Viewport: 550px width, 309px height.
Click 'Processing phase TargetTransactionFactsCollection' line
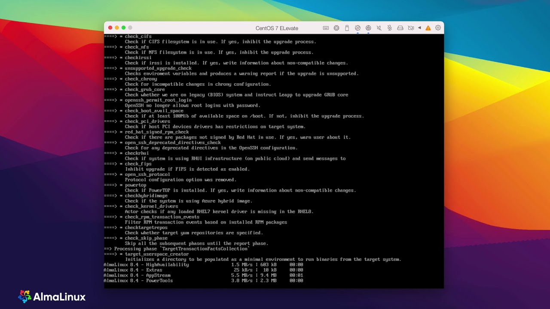click(x=177, y=249)
